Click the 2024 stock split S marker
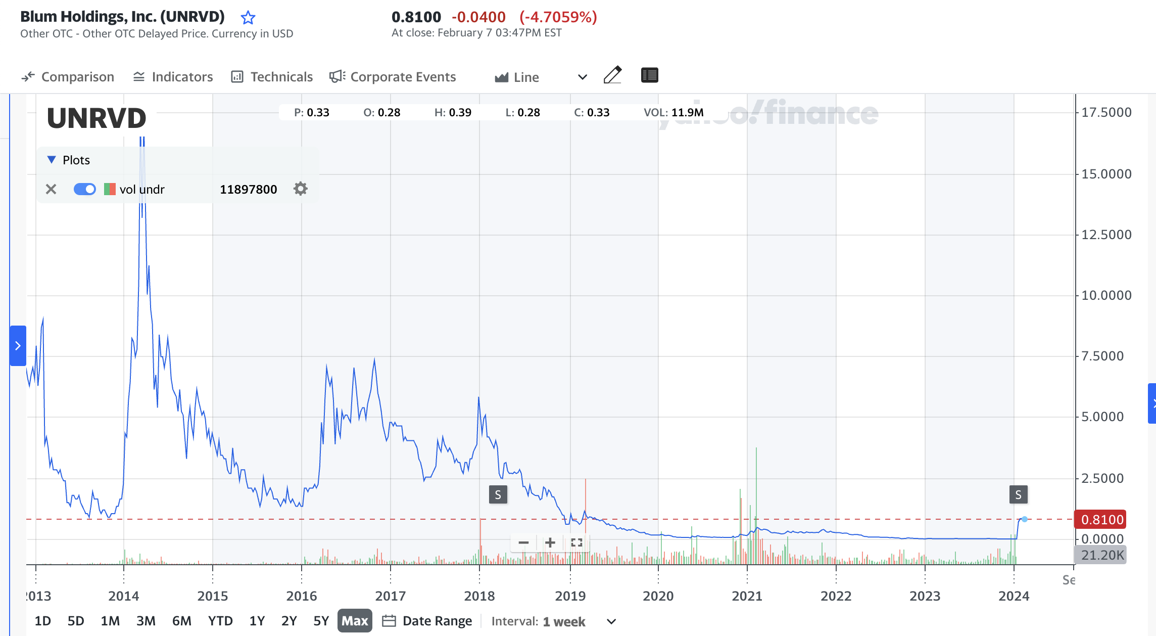The height and width of the screenshot is (636, 1156). tap(1019, 494)
